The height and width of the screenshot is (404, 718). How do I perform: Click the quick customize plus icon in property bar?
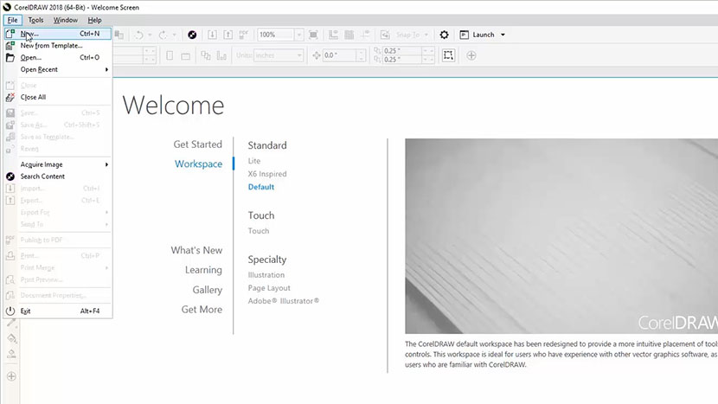[x=471, y=55]
